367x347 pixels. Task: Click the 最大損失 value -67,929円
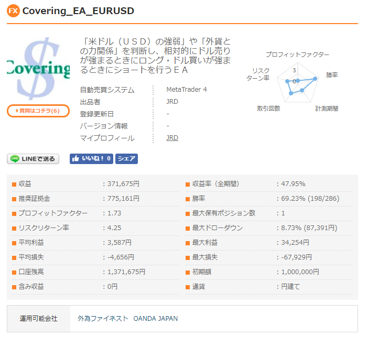click(x=297, y=257)
